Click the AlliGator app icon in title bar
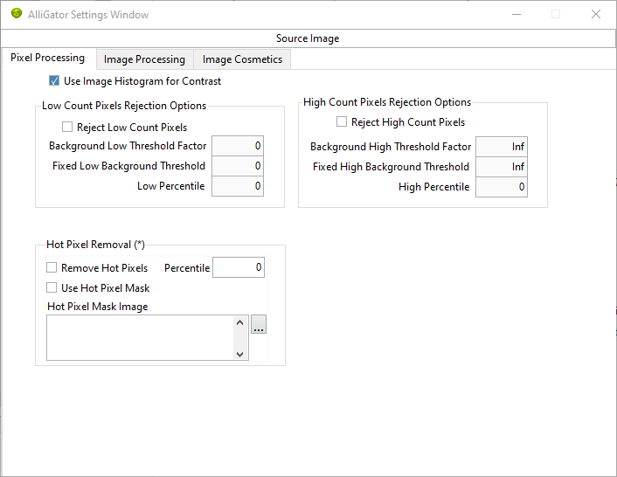The height and width of the screenshot is (477, 617). tap(17, 14)
